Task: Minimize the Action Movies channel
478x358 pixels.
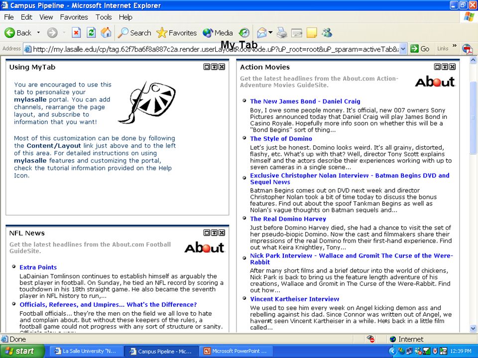Action: [445, 67]
